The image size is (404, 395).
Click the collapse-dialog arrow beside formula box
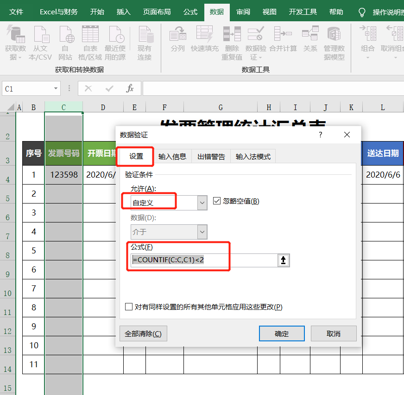coord(284,260)
